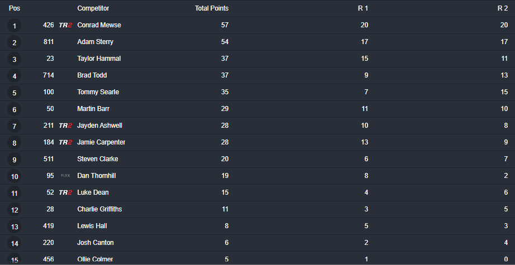Open competitor Taylor Hammal
The width and height of the screenshot is (515, 265).
click(99, 59)
